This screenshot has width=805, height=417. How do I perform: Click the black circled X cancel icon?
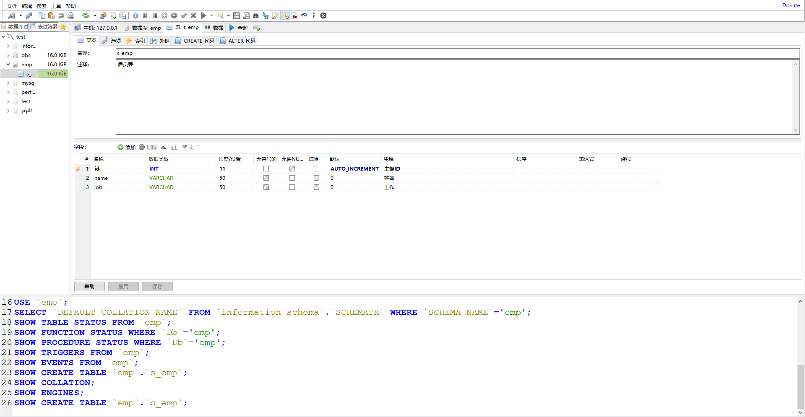[x=323, y=16]
